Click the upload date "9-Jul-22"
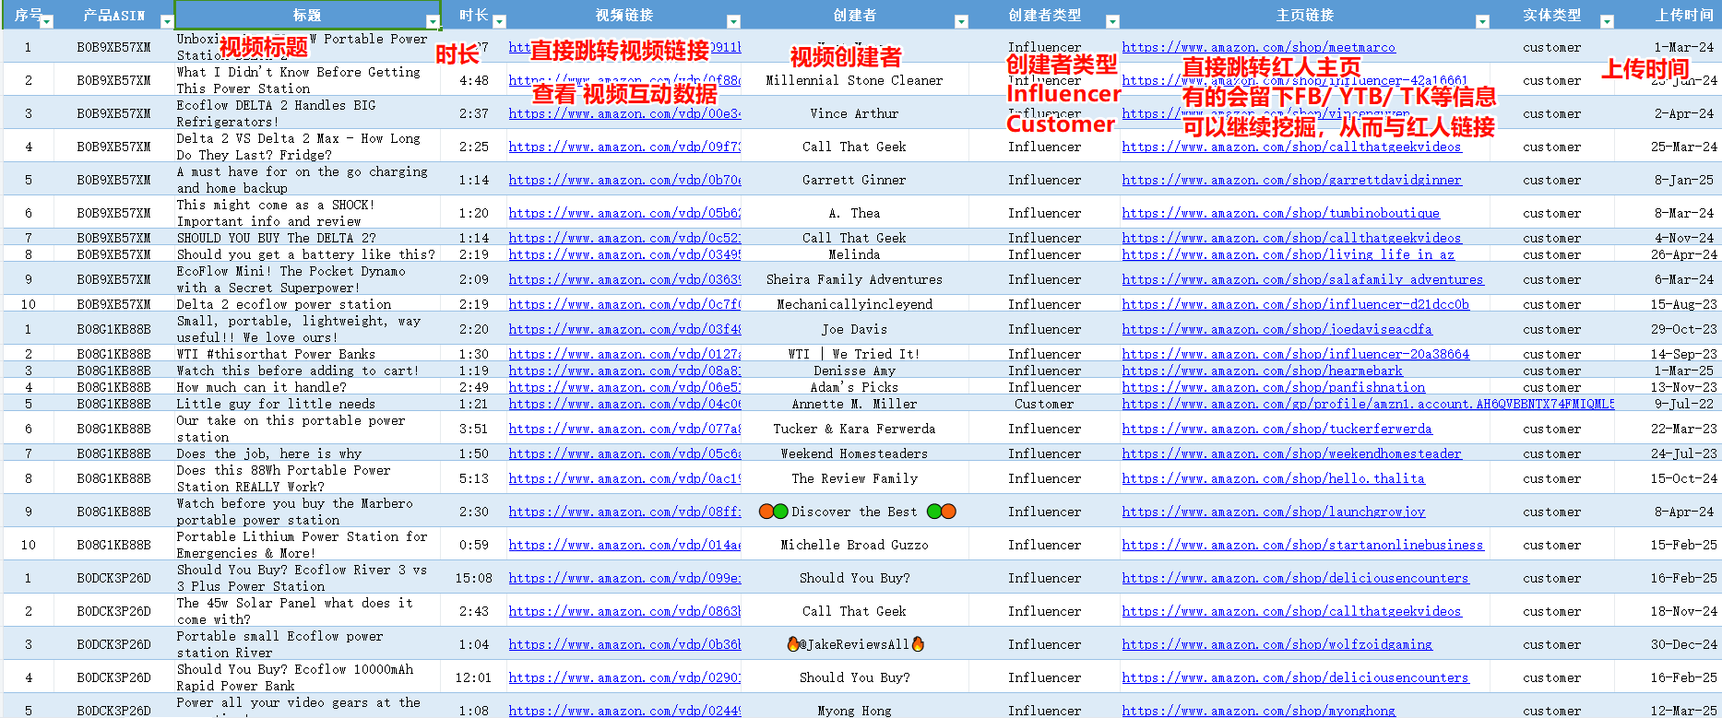The image size is (1722, 718). point(1684,404)
